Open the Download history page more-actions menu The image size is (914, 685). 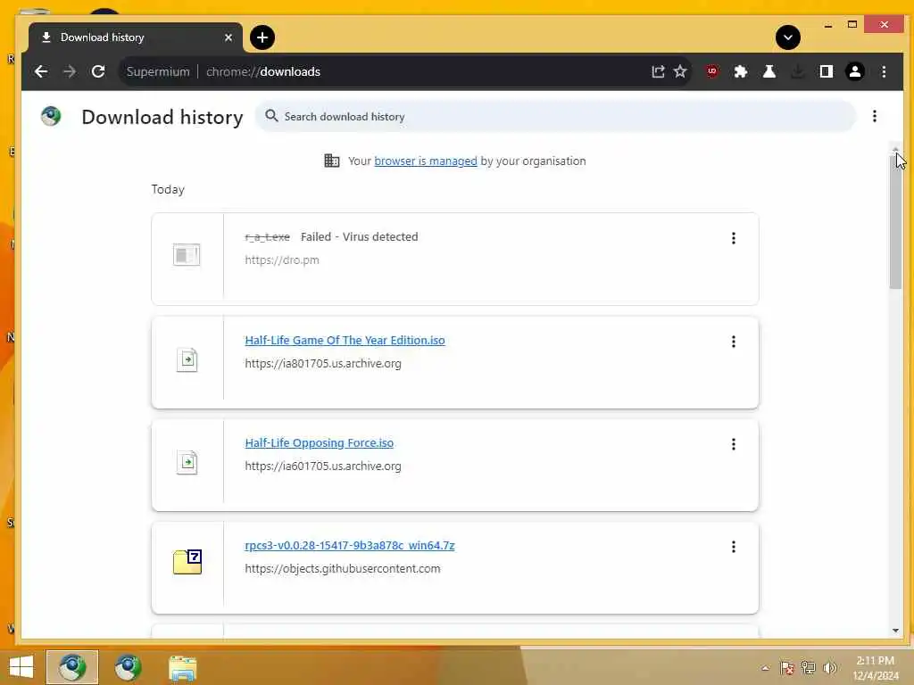pos(875,116)
